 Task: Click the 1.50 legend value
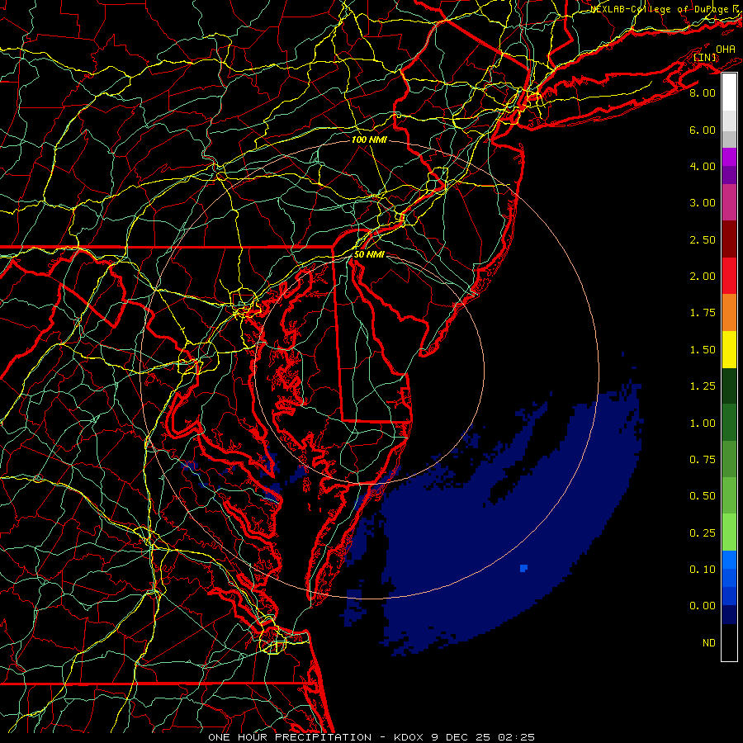703,350
